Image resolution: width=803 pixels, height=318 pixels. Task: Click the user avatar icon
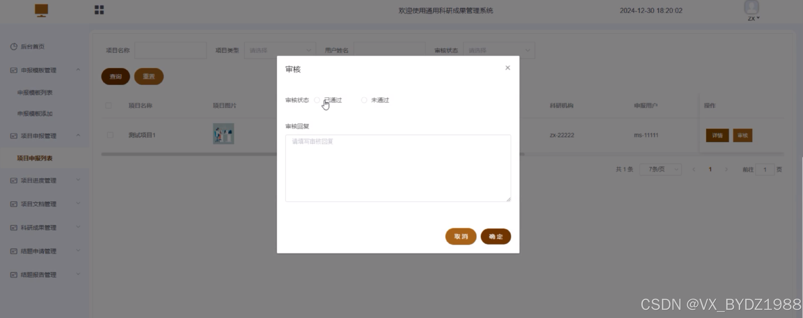tap(751, 7)
